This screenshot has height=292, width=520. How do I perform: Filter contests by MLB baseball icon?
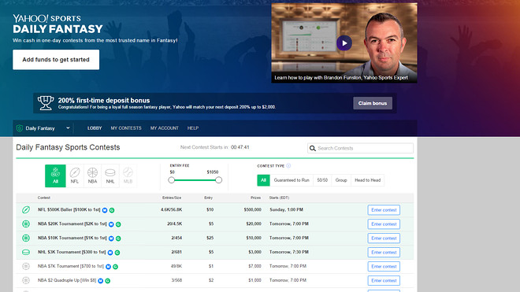click(x=128, y=176)
